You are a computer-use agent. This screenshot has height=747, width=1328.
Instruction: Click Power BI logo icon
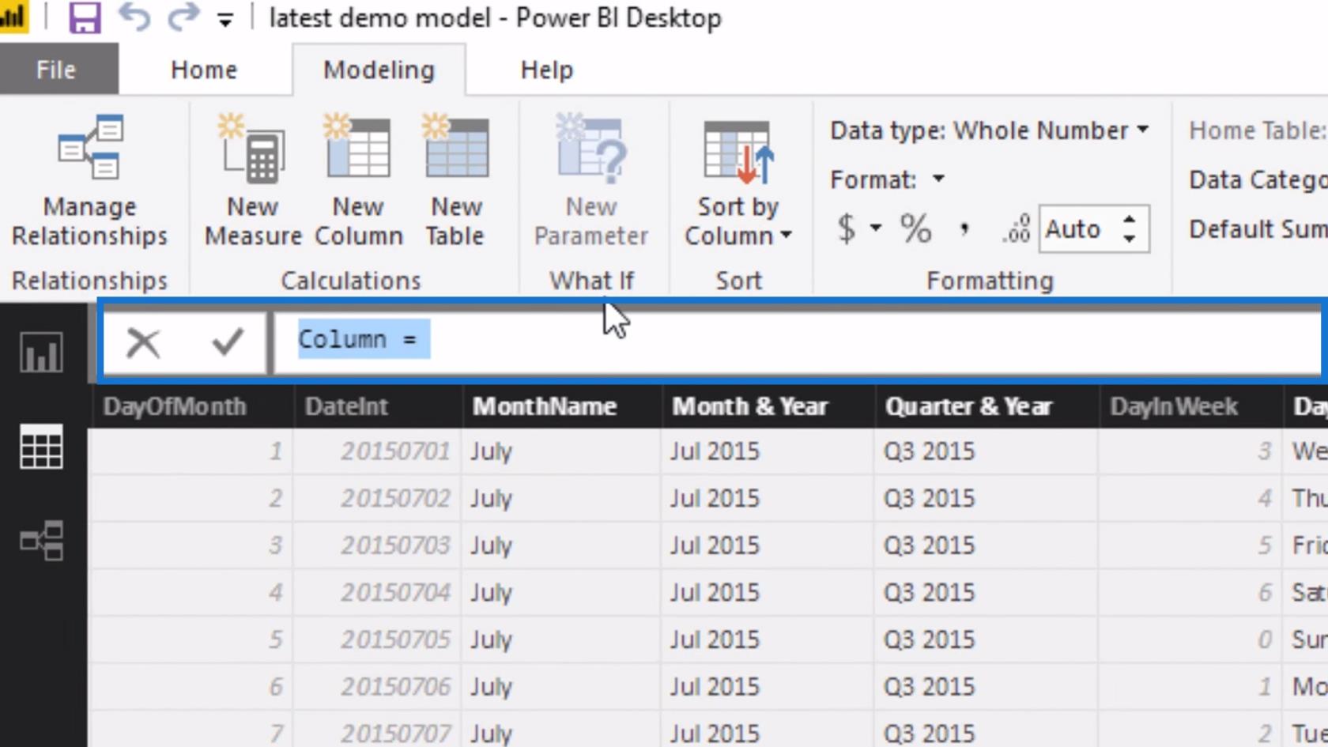coord(13,17)
